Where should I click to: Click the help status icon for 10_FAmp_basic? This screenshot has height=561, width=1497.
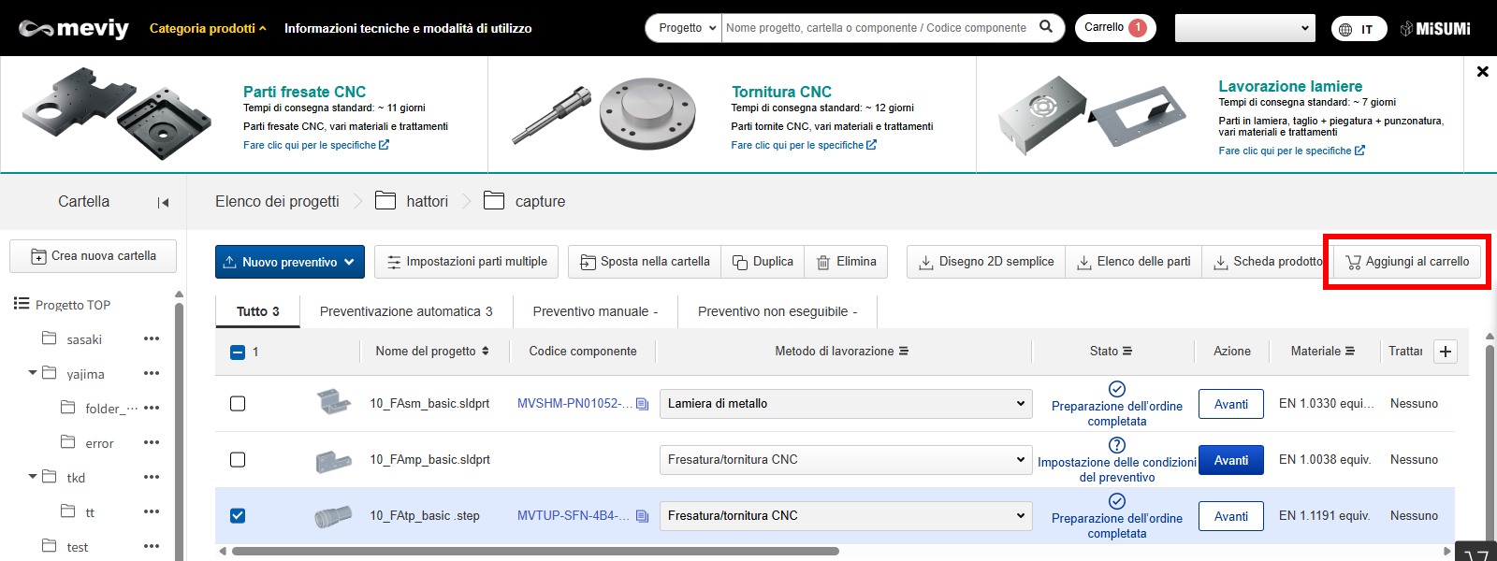pos(1116,445)
